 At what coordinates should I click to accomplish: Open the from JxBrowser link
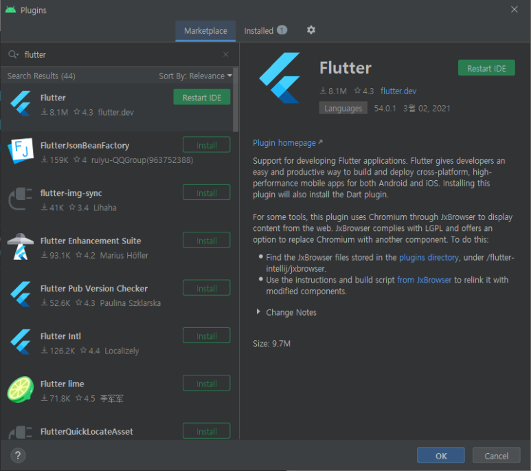point(424,280)
